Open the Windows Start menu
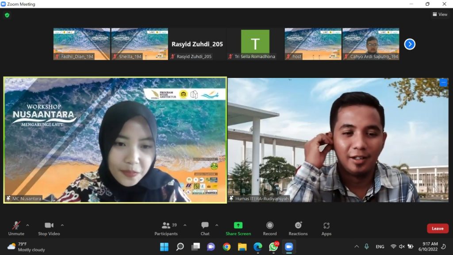 (164, 247)
